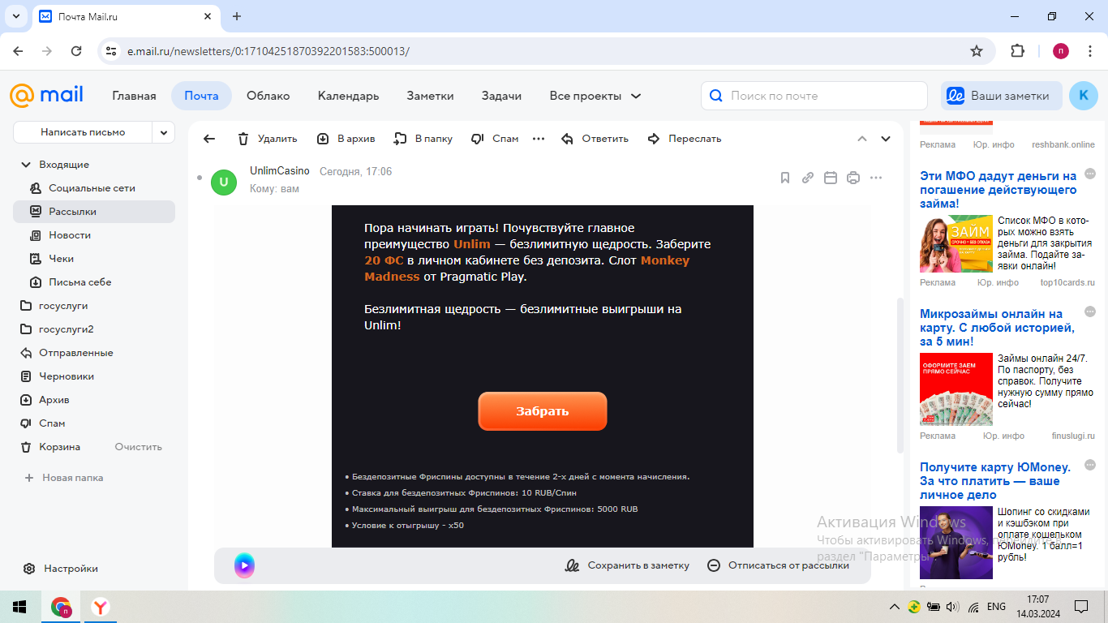
Task: Open the Архив folder
Action: coord(94,400)
